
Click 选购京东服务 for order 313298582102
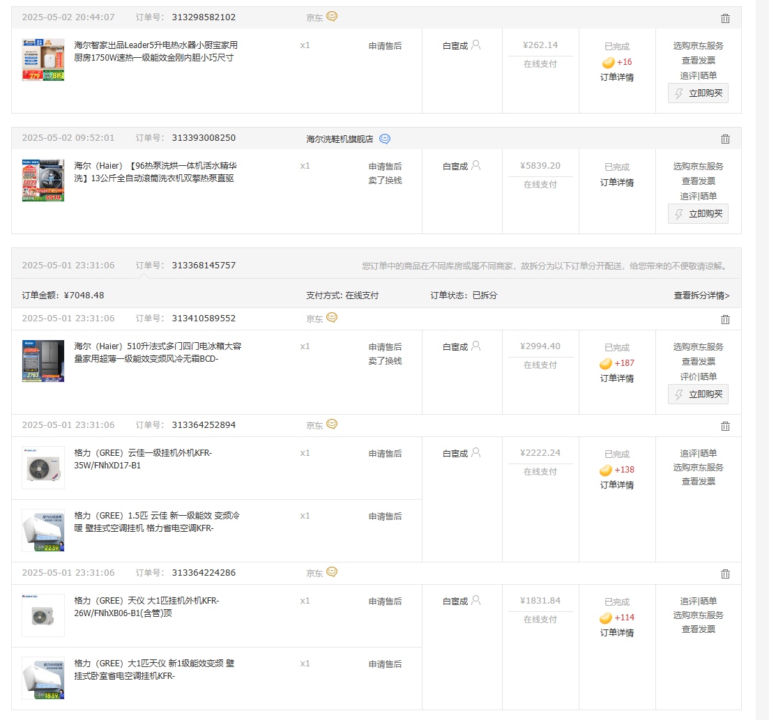click(698, 46)
